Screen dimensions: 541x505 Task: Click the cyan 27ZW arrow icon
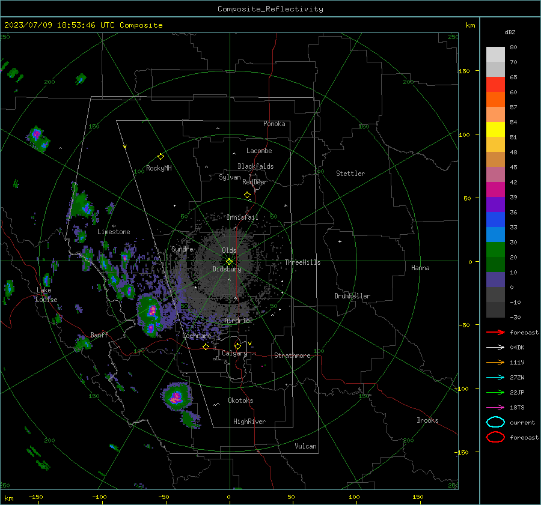coord(495,378)
